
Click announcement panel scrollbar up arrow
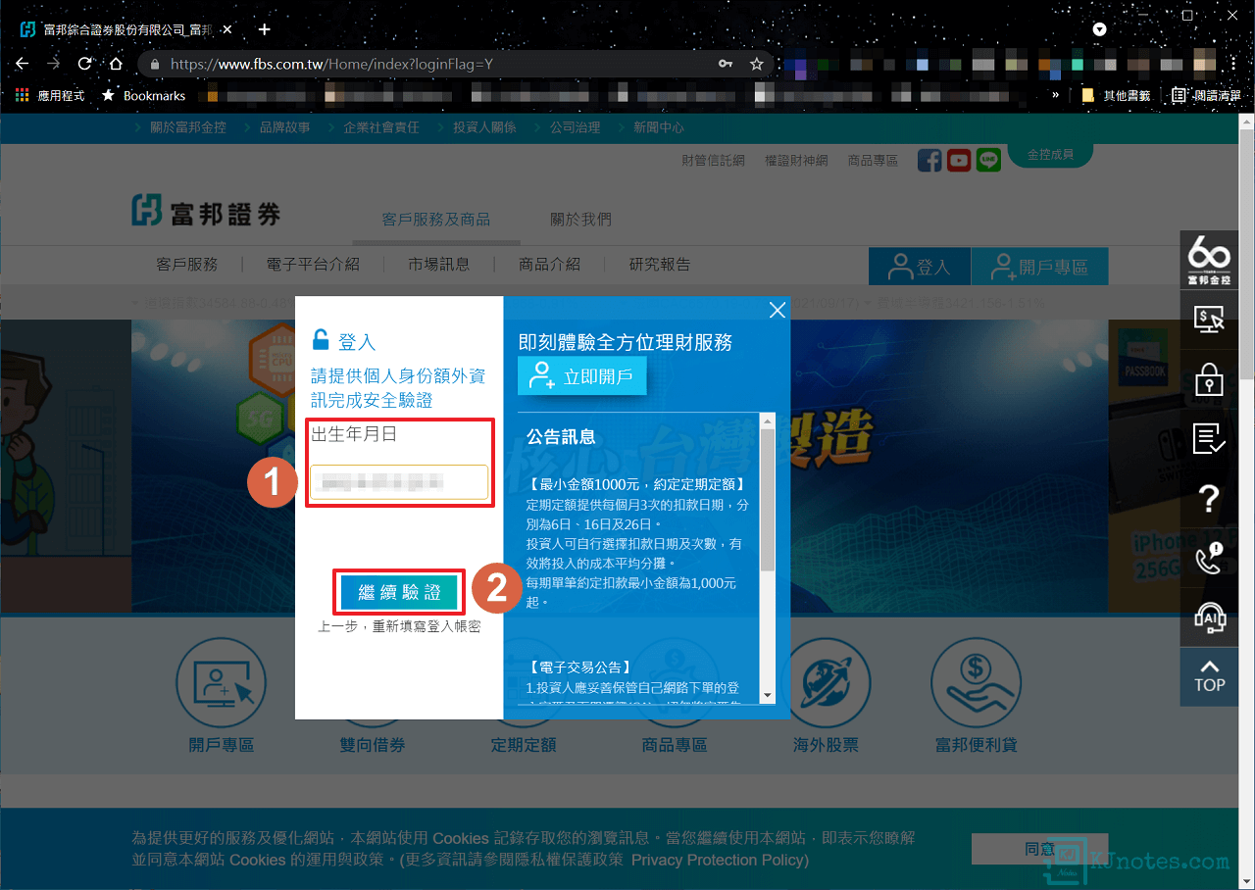pyautogui.click(x=768, y=421)
